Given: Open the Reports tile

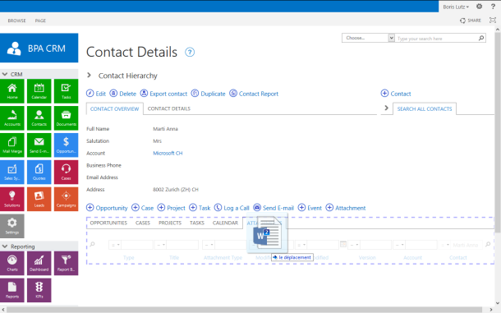Looking at the screenshot, I should click(x=12, y=290).
